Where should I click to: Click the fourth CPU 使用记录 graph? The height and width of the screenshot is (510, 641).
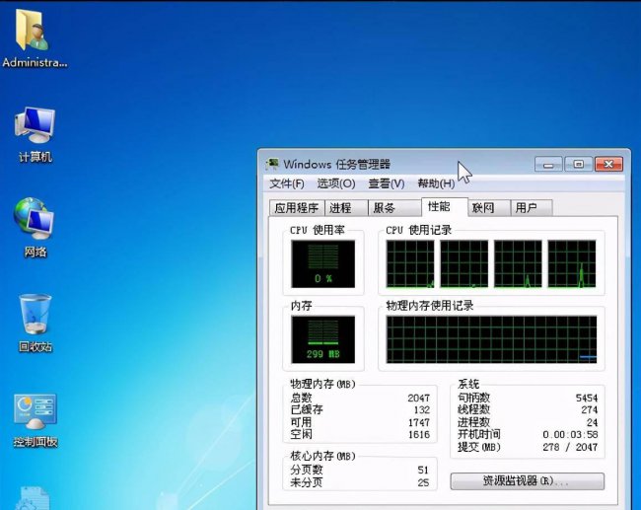pyautogui.click(x=572, y=263)
